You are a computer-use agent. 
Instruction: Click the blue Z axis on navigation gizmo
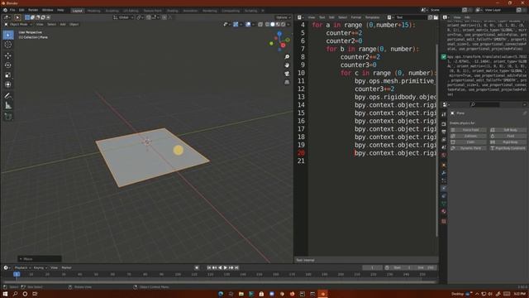pyautogui.click(x=279, y=34)
